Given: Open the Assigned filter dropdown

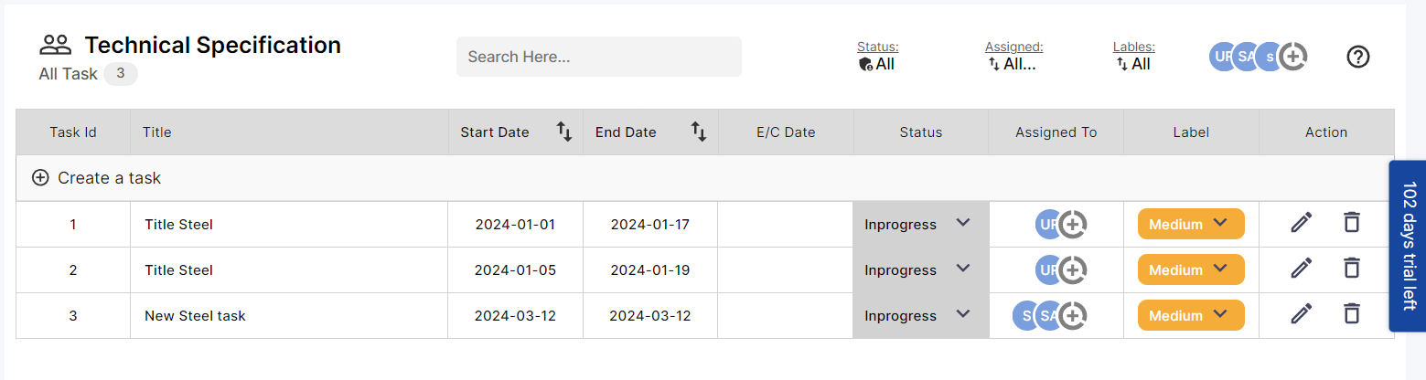Looking at the screenshot, I should (x=1013, y=64).
